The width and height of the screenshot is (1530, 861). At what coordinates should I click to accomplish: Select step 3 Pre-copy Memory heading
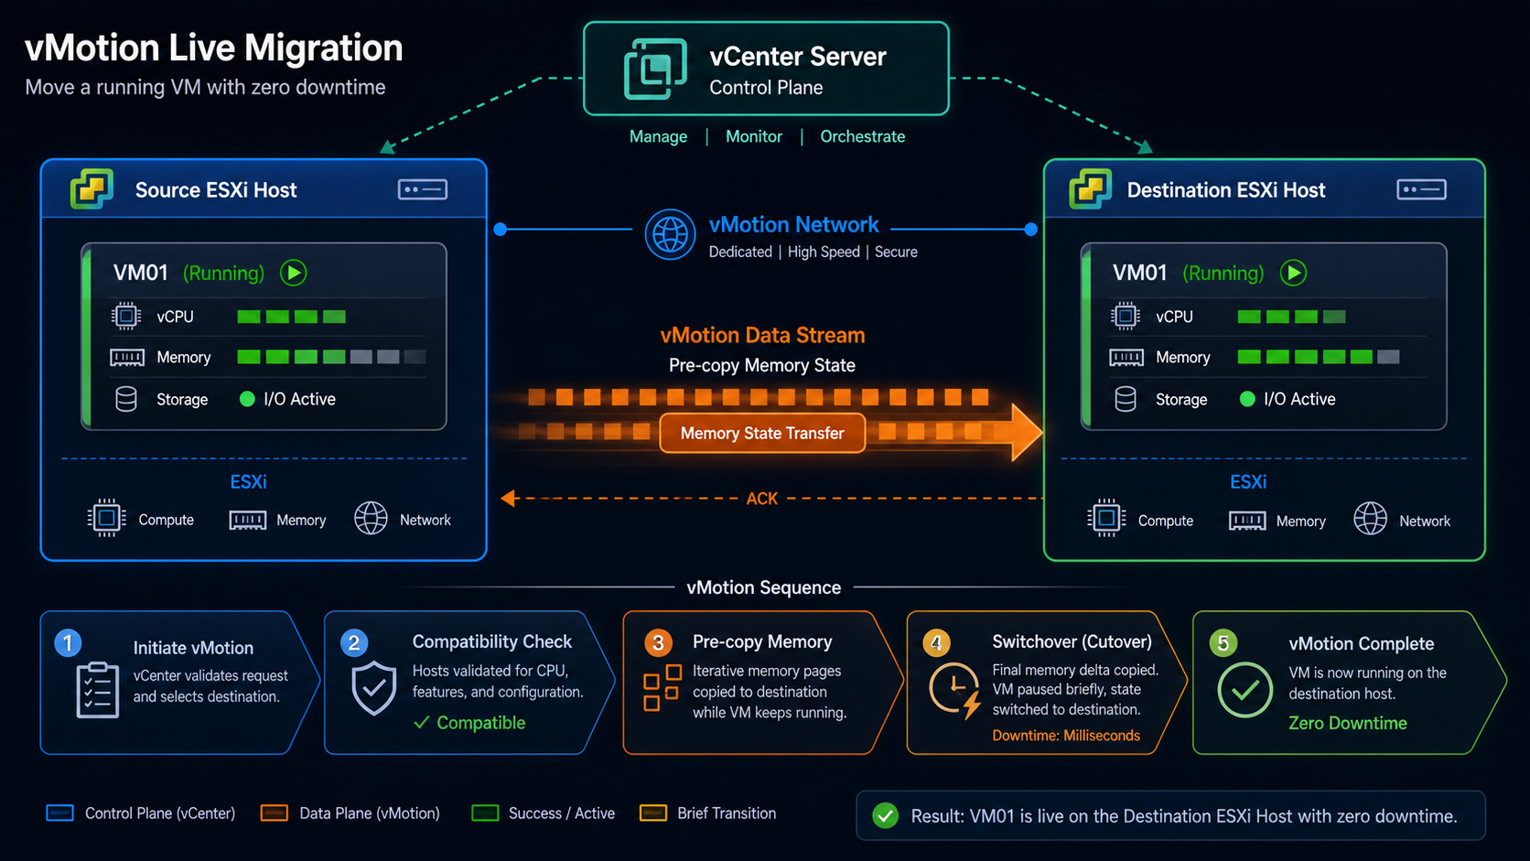(x=762, y=641)
